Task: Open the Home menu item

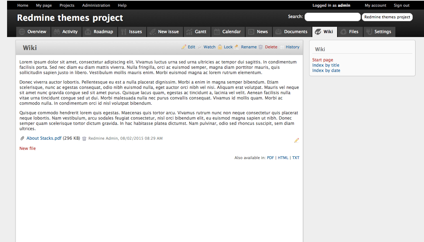Action: click(23, 5)
